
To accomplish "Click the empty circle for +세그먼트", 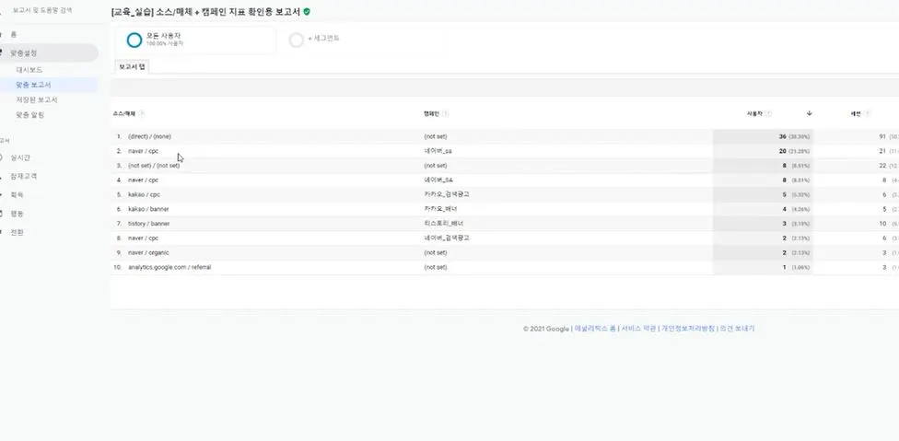I will coord(297,41).
